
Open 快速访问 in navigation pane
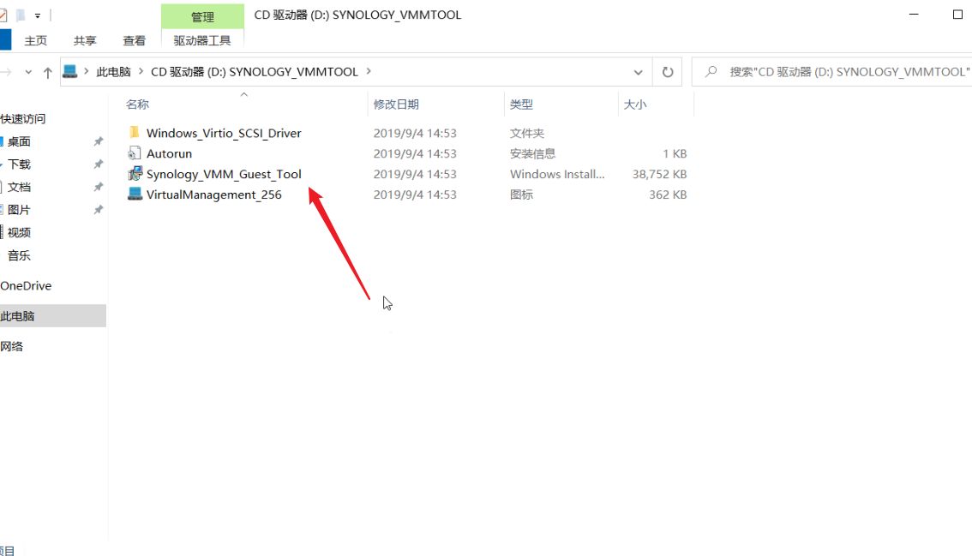point(23,118)
